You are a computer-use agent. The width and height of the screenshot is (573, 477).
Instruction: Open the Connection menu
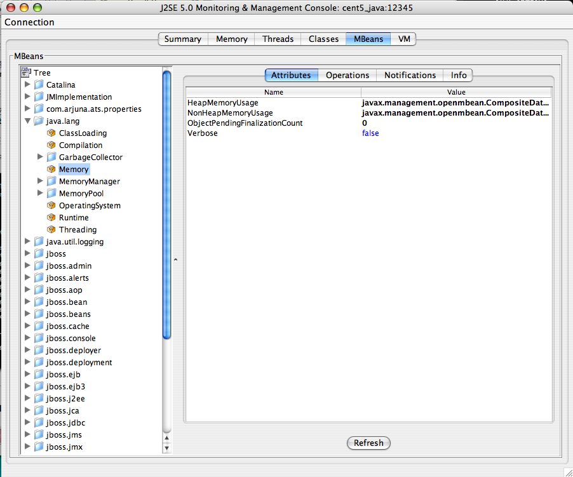click(29, 22)
